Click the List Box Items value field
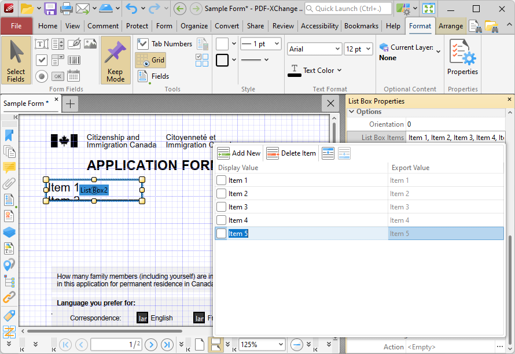Image resolution: width=515 pixels, height=354 pixels. click(455, 138)
